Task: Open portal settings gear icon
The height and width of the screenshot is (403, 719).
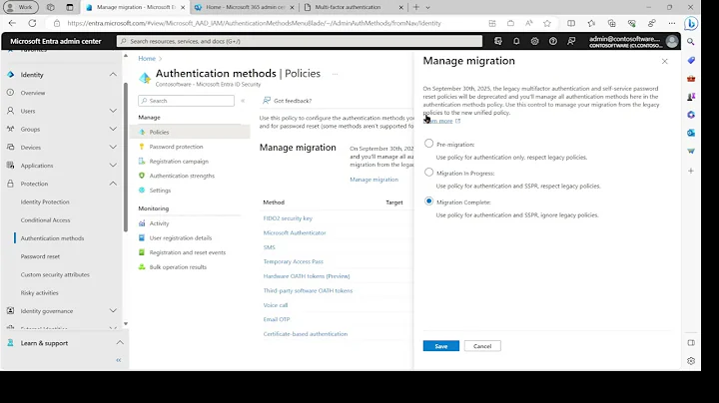Action: click(534, 41)
